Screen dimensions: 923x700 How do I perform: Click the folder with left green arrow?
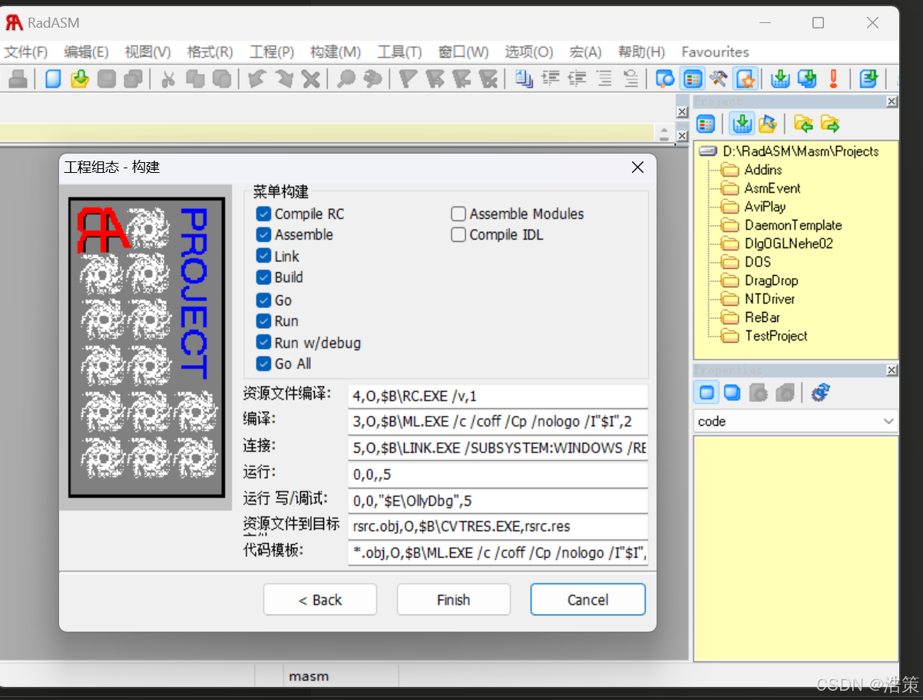(803, 124)
